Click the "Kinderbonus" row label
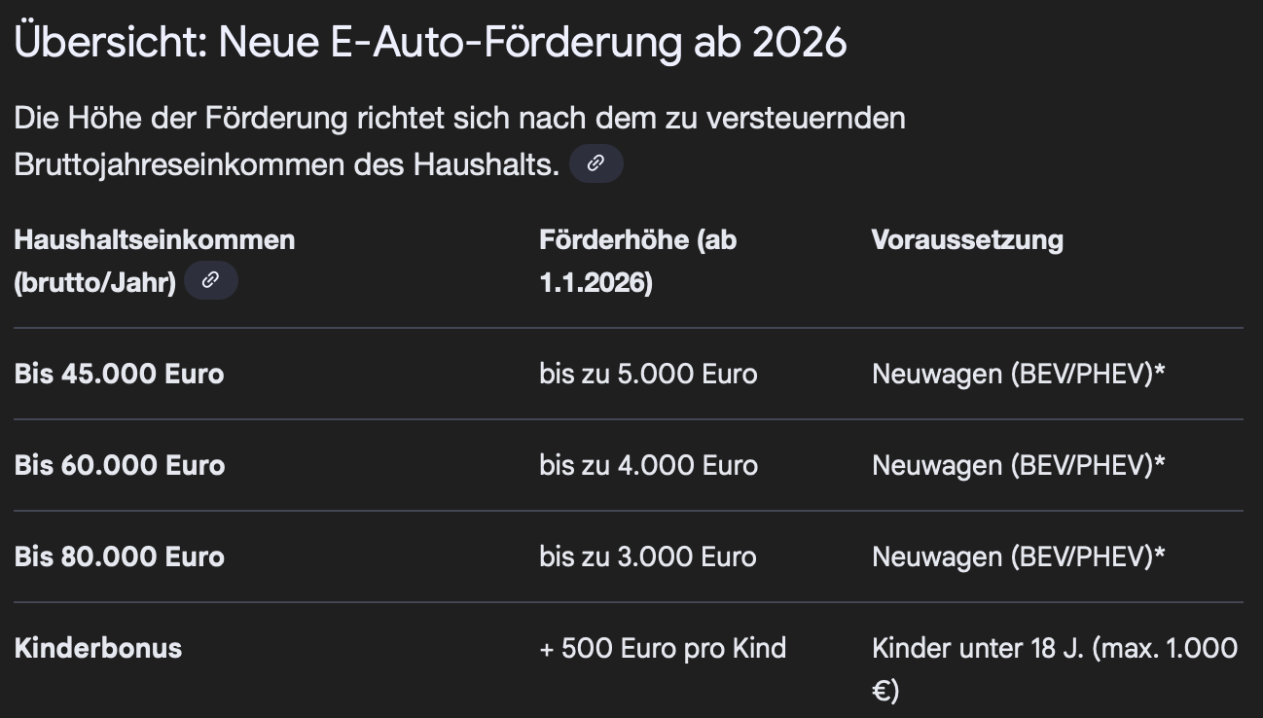This screenshot has height=718, width=1263. [98, 648]
